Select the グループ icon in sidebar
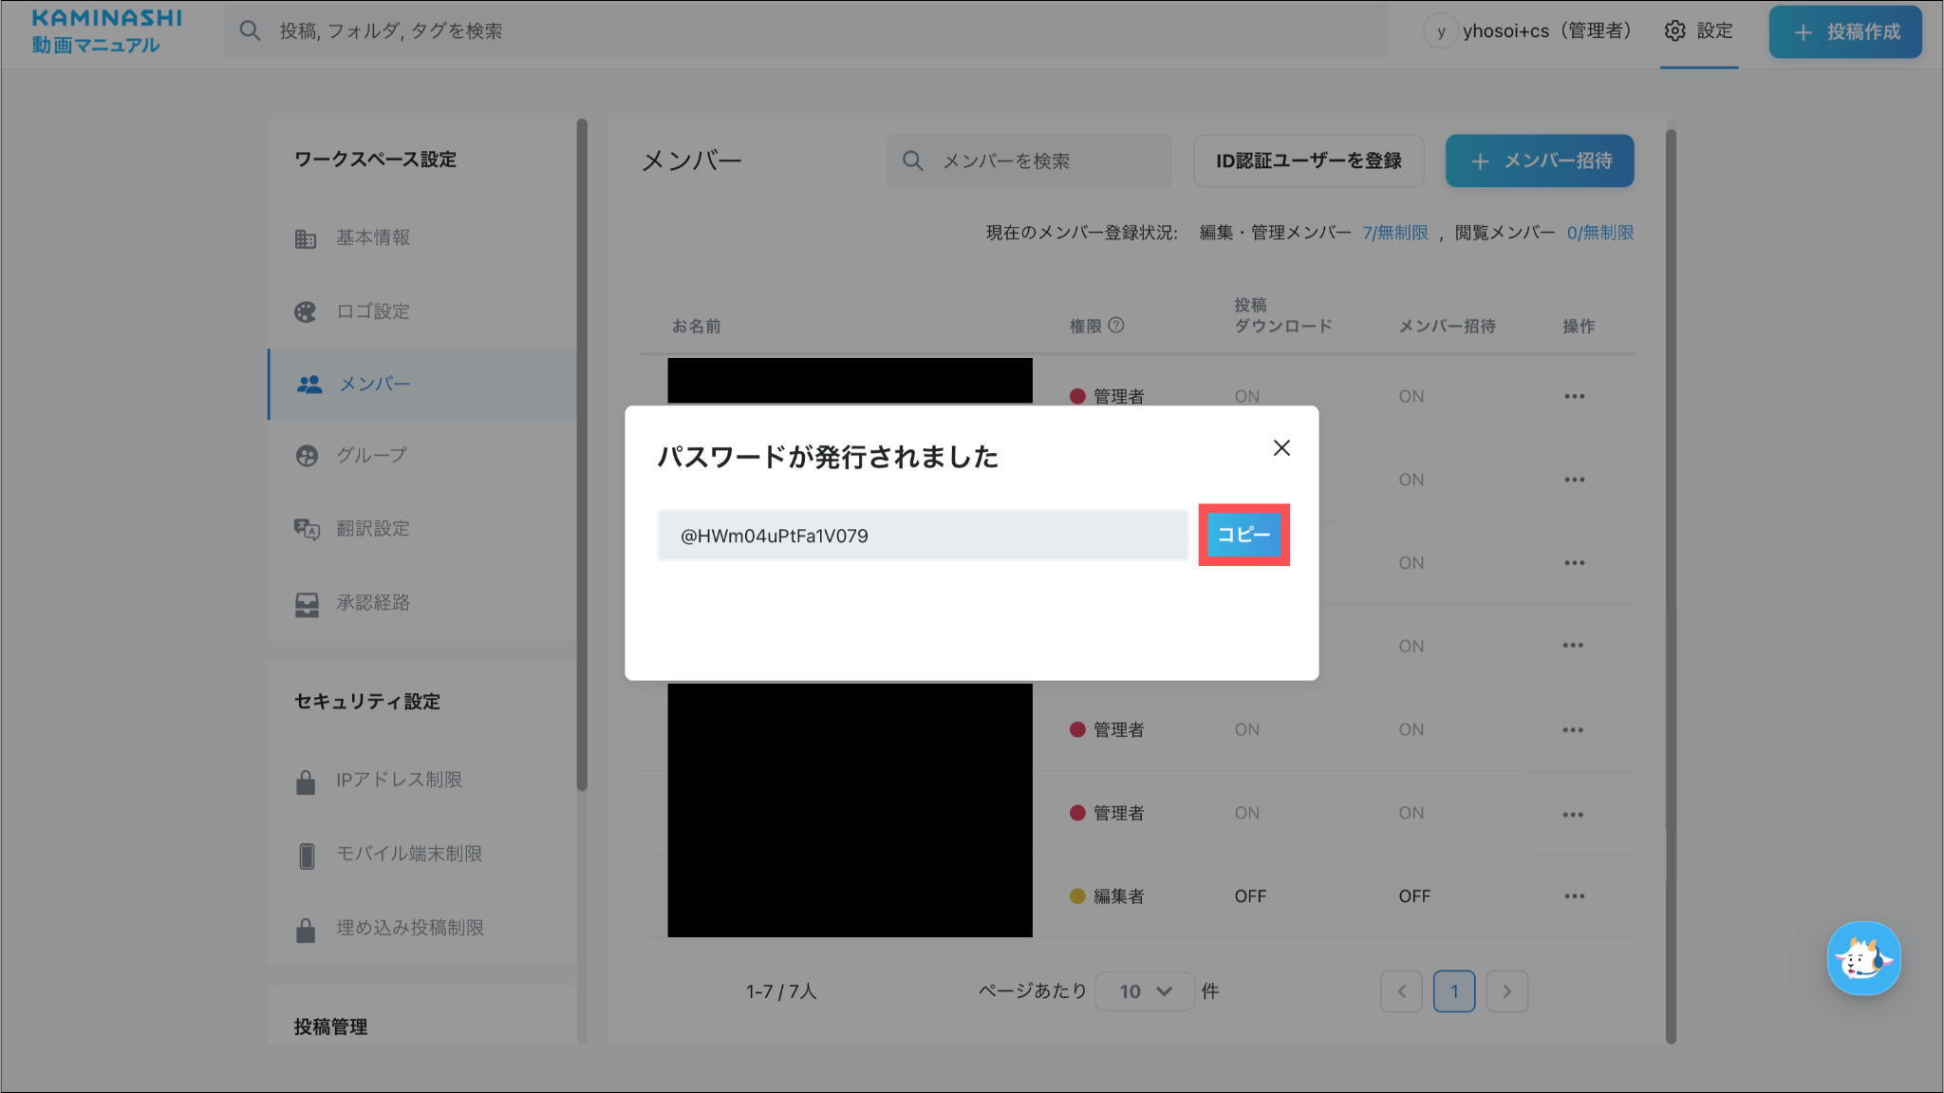The width and height of the screenshot is (1944, 1093). tap(307, 456)
